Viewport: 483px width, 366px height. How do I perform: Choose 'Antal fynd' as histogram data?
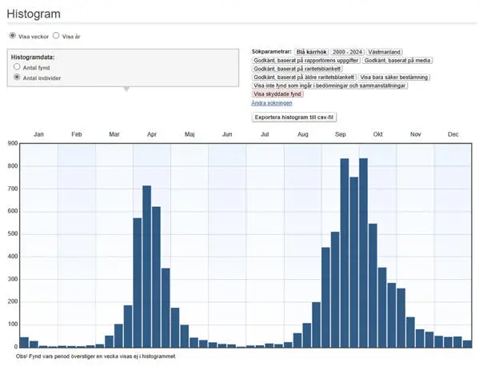[x=17, y=68]
